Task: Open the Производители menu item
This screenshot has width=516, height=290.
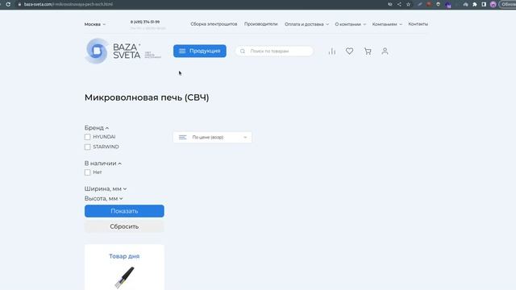Action: coord(260,24)
